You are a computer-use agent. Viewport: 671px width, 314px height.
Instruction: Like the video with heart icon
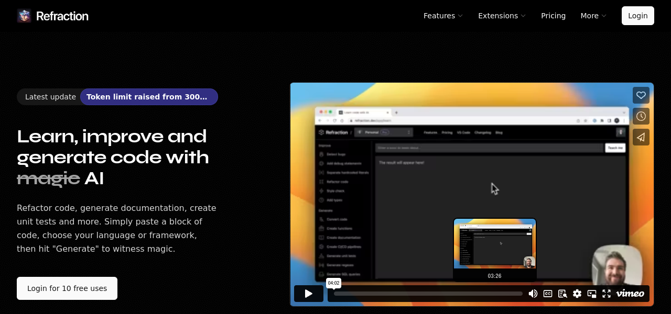click(641, 95)
